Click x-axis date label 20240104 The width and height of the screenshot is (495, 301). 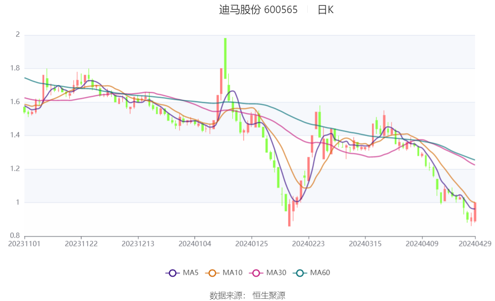195,244
